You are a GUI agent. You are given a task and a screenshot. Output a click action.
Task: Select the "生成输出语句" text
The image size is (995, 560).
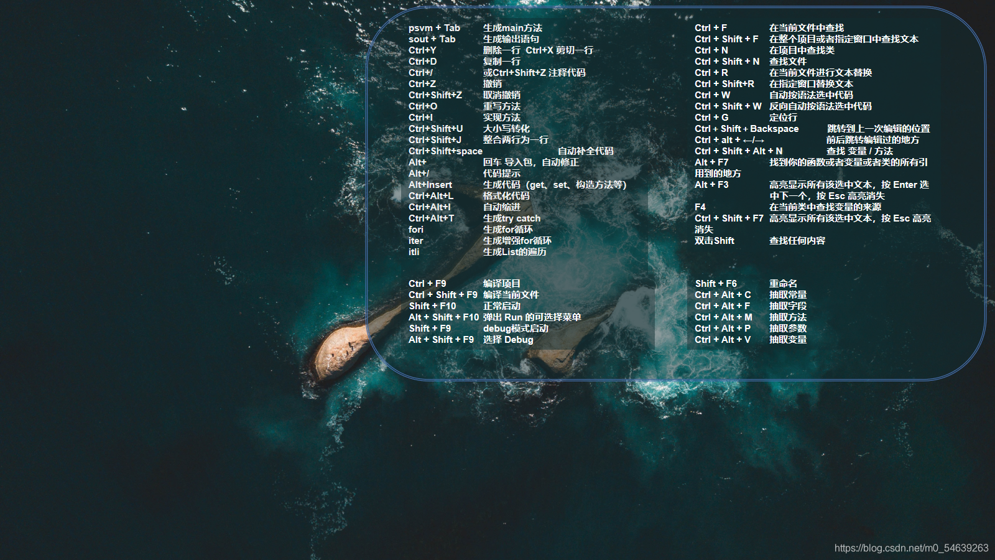[511, 39]
